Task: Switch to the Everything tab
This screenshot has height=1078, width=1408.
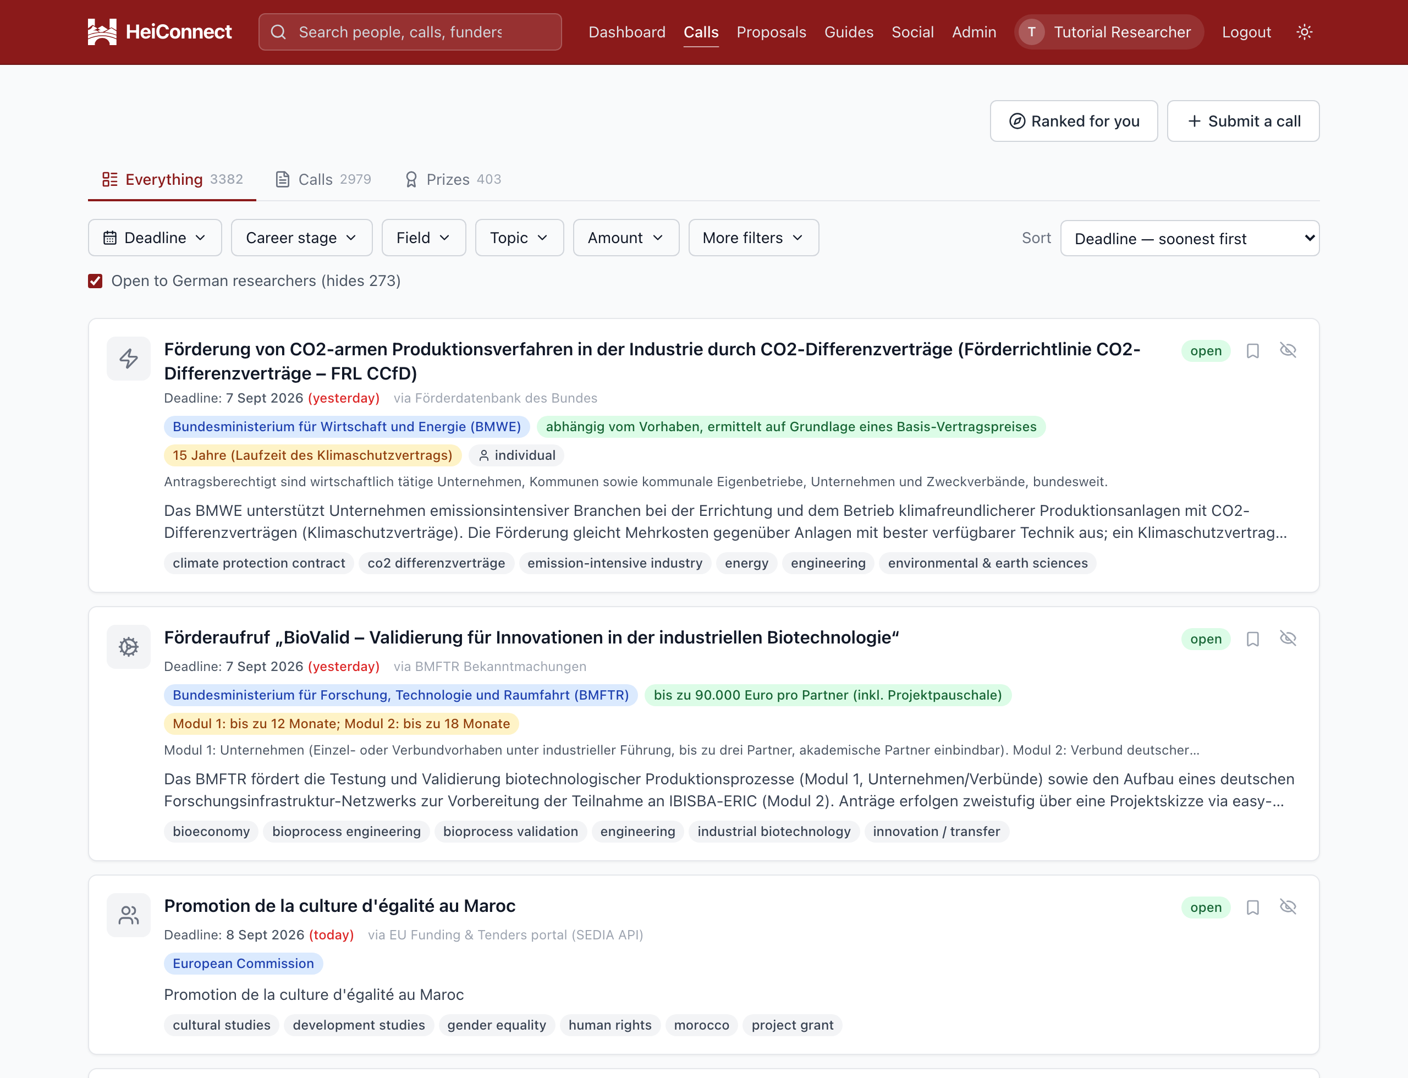Action: pos(172,180)
